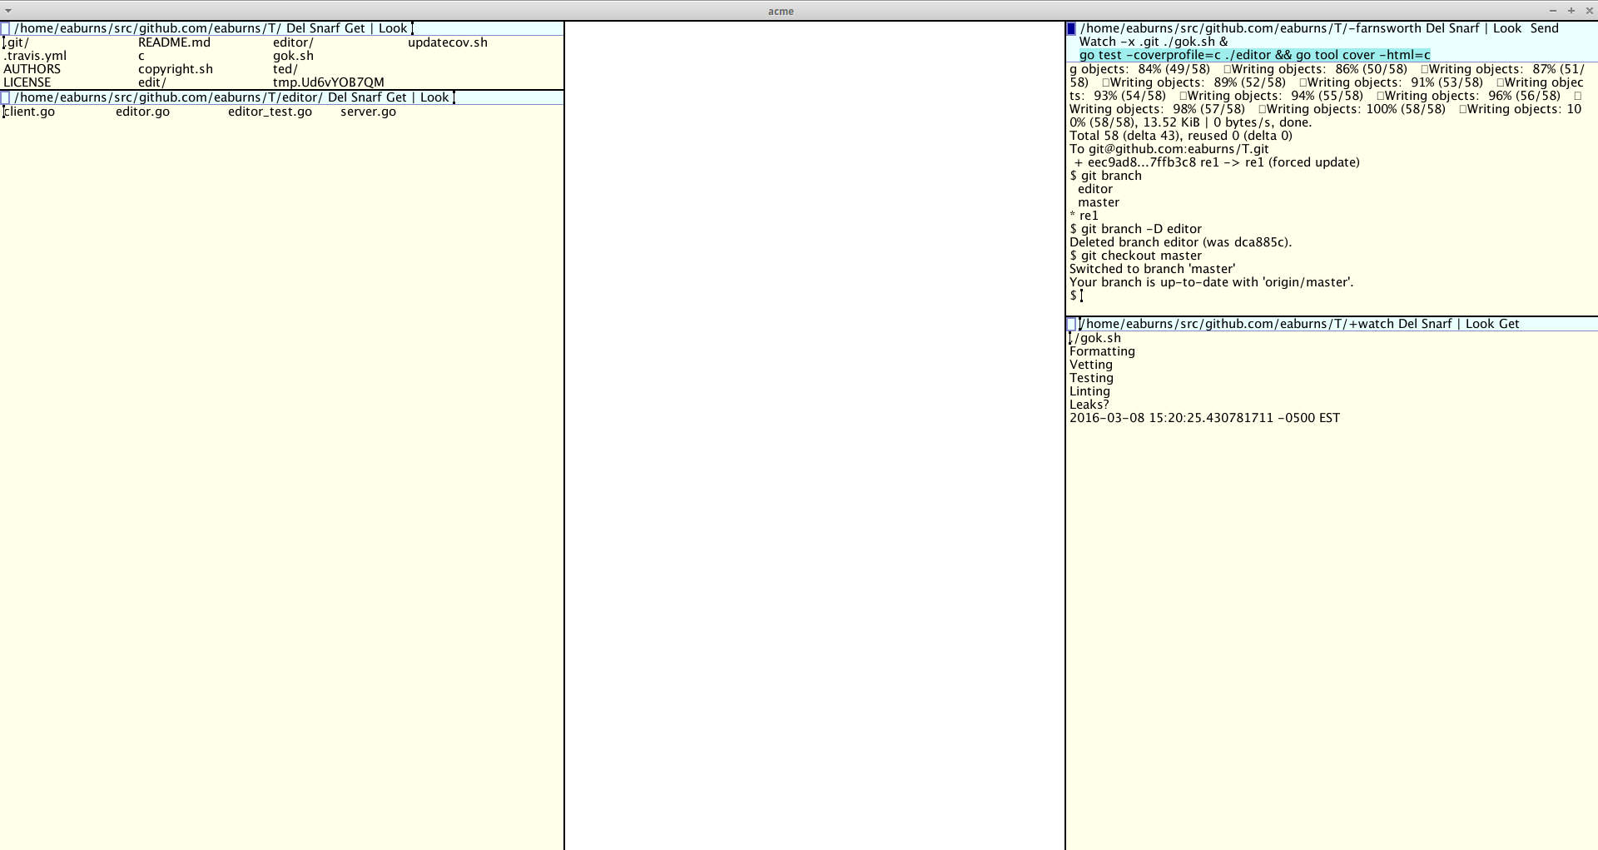Click the layout box of the T/ directory window
Image resolution: width=1598 pixels, height=850 pixels.
pos(5,28)
